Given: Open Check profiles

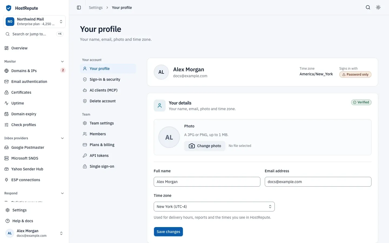Looking at the screenshot, I should pyautogui.click(x=34, y=125).
